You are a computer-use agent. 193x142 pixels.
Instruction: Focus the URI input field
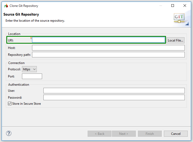[x=98, y=40]
